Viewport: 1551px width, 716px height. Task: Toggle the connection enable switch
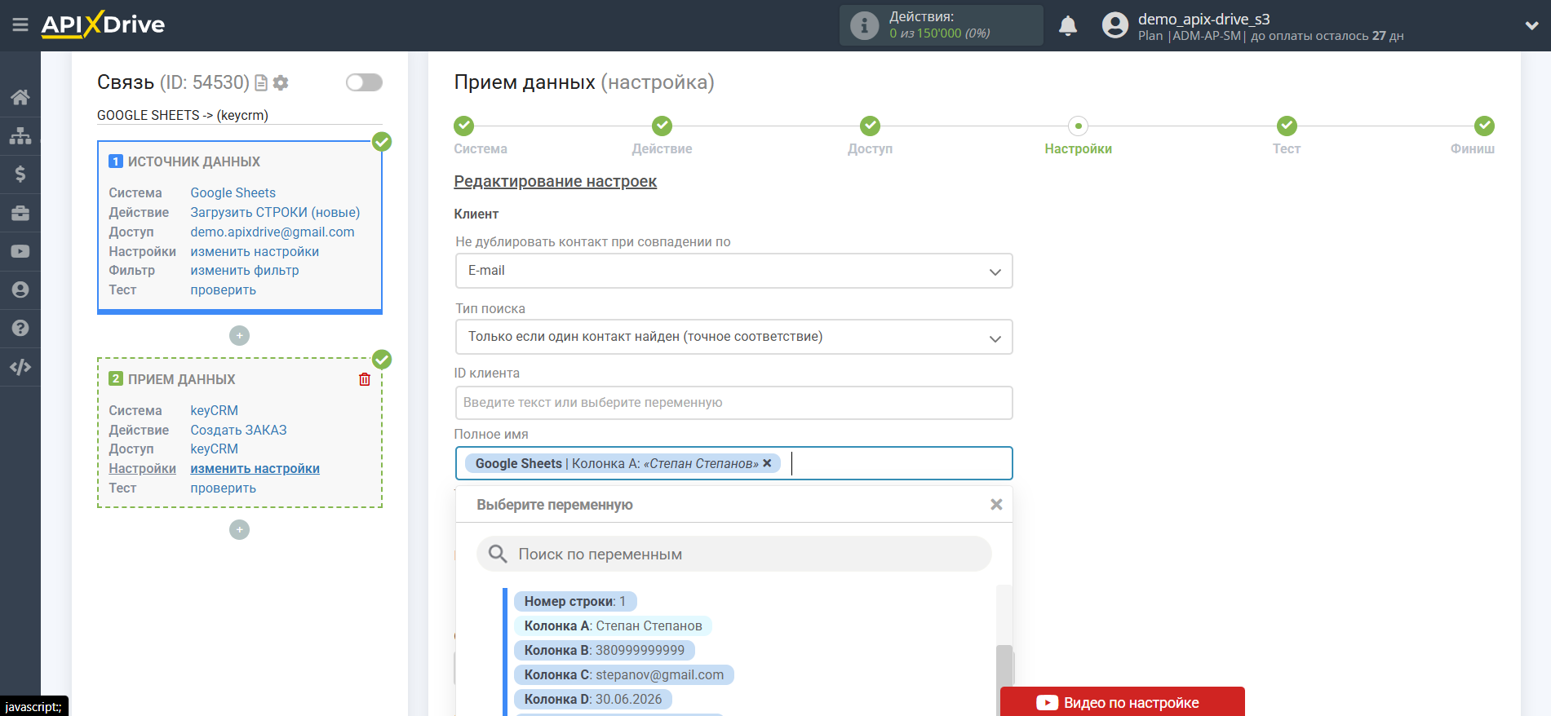(x=364, y=82)
